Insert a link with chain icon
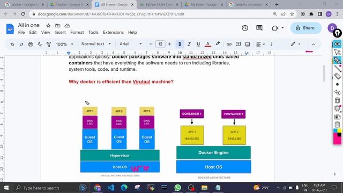This screenshot has width=343, height=193. click(229, 44)
